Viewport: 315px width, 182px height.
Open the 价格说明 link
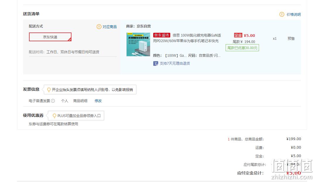(294, 14)
